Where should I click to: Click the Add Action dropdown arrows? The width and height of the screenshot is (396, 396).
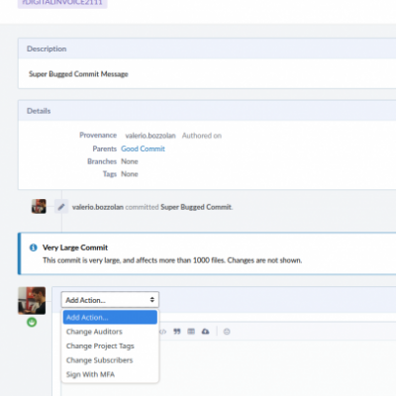click(x=152, y=300)
